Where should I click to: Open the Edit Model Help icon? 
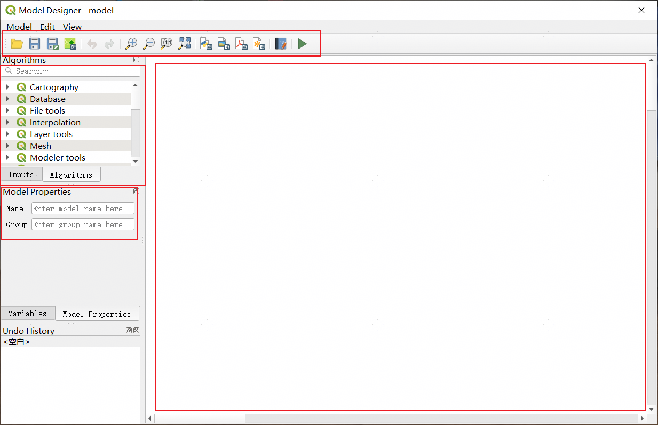(281, 44)
